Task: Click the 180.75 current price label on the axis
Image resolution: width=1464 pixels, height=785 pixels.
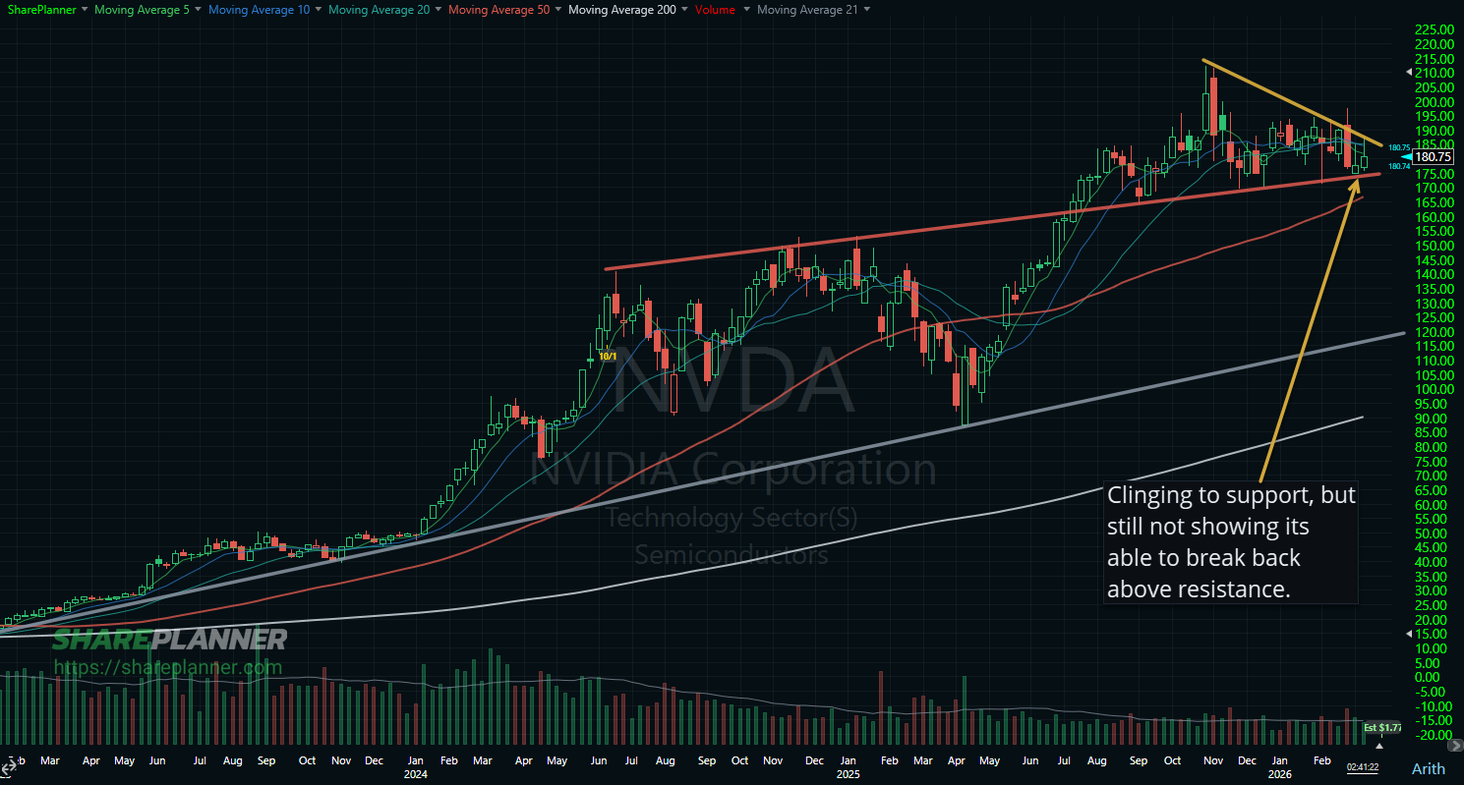Action: pos(1432,156)
